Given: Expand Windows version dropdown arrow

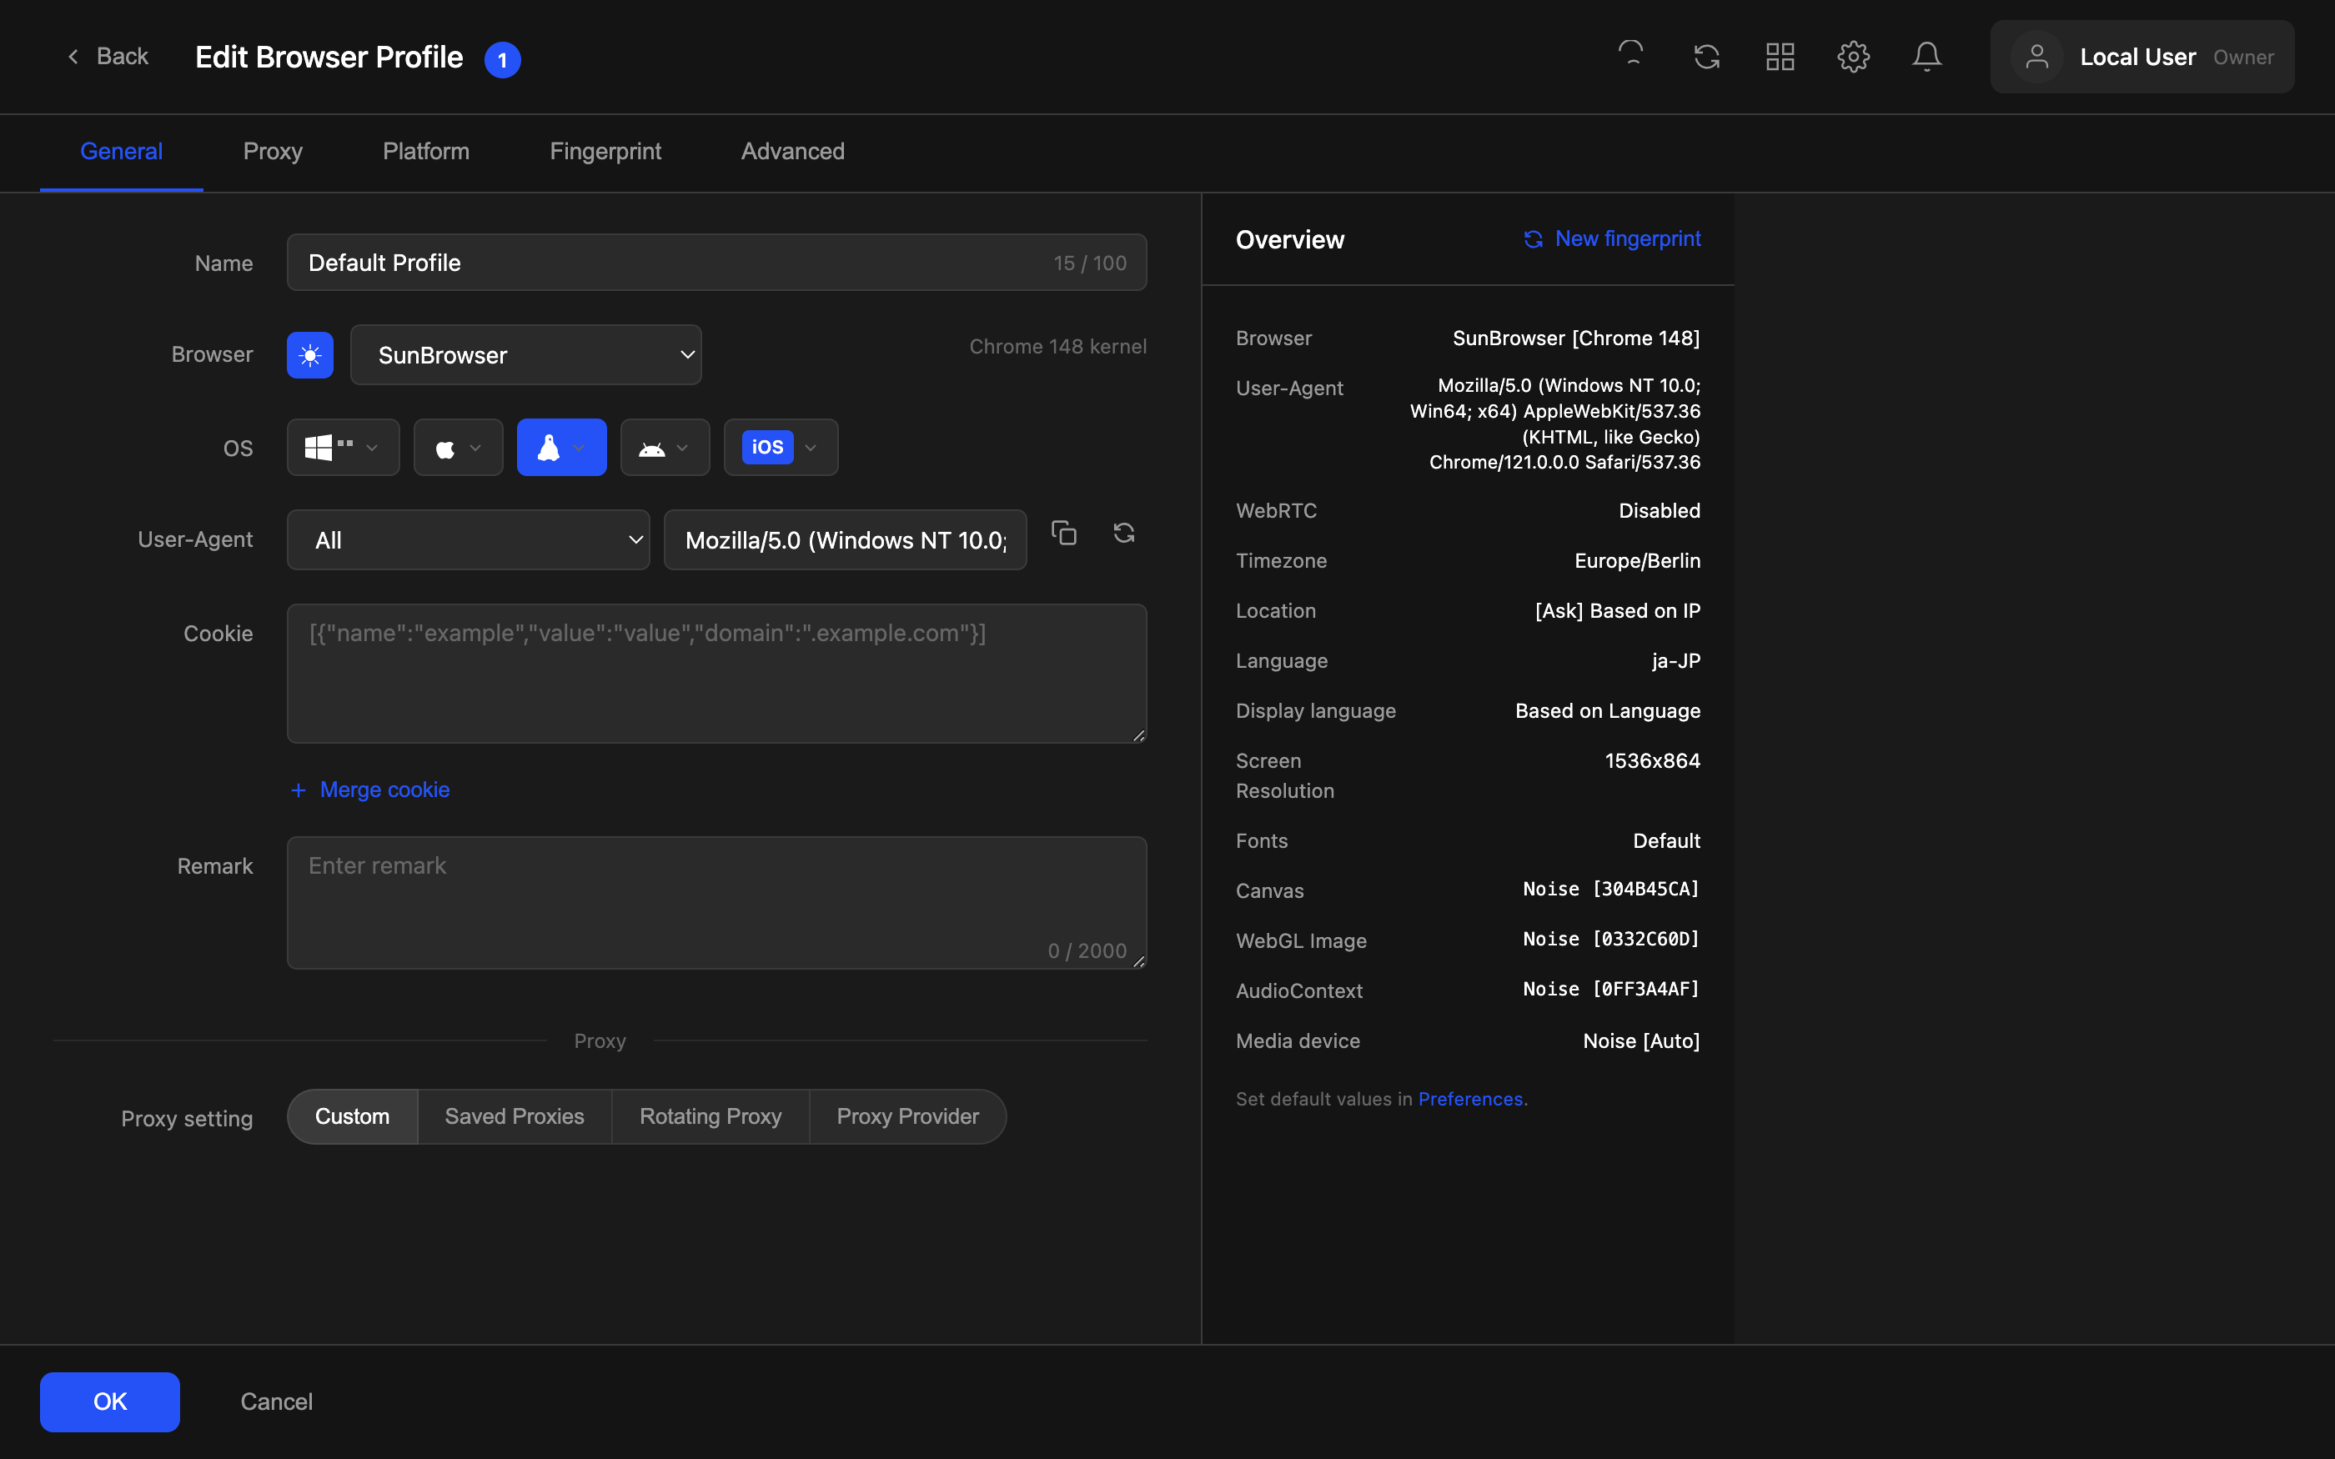Looking at the screenshot, I should pyautogui.click(x=371, y=448).
